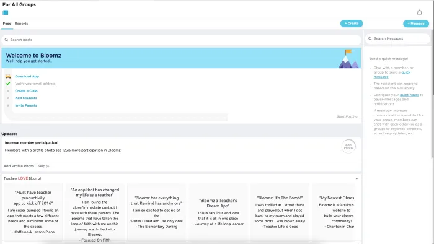Click the Add Photo circle

coord(348,146)
